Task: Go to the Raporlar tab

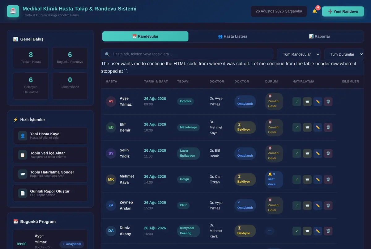Action: (x=320, y=36)
